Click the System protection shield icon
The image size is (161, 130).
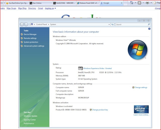(x=22, y=42)
